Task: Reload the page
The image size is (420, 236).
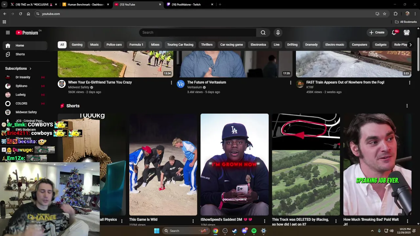Action: 20,14
